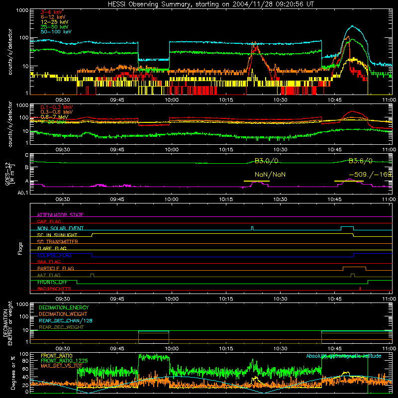
Task: Click the REAR_DEC_WEIGHT legend label
Action: click(61, 327)
